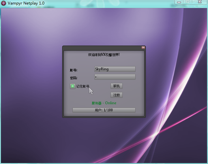Click the 记住账号 label text
Viewport: 208px width, 164px height.
pos(83,86)
